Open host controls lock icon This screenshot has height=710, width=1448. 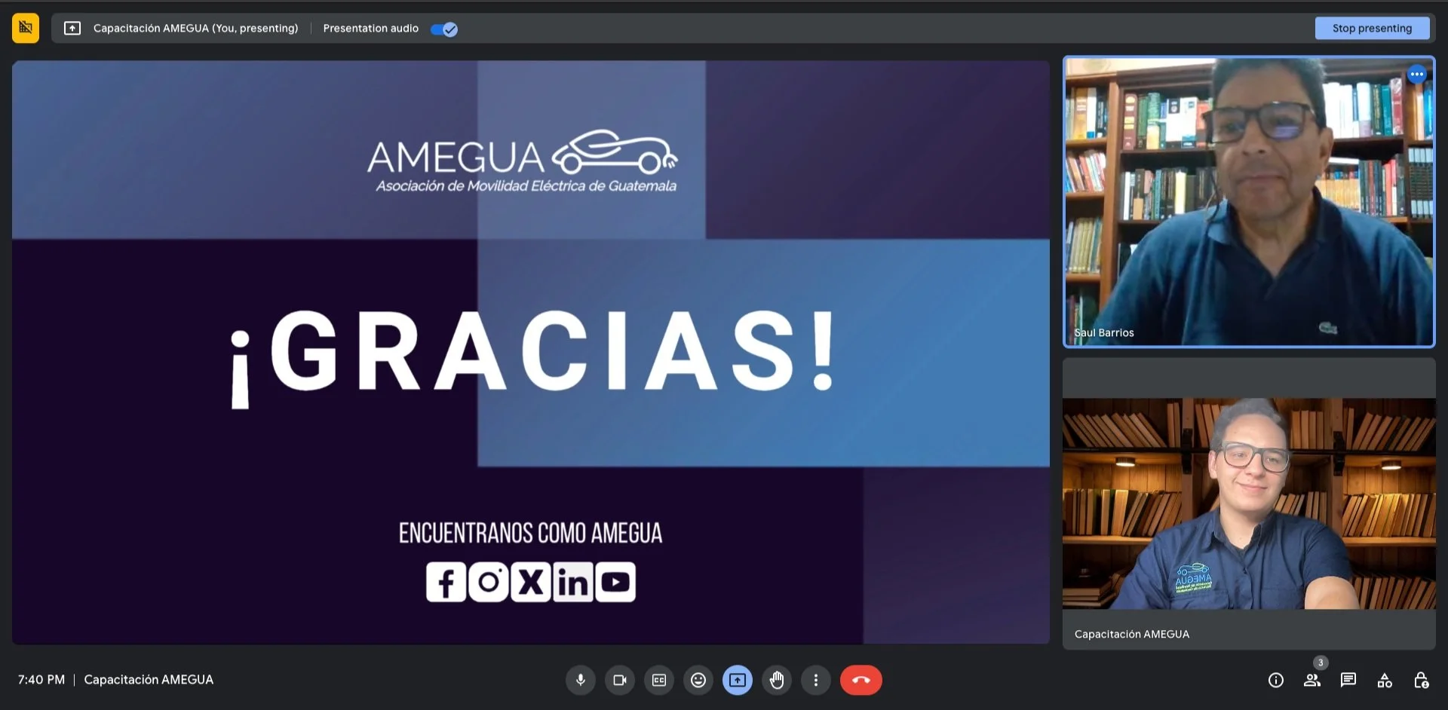click(1421, 681)
